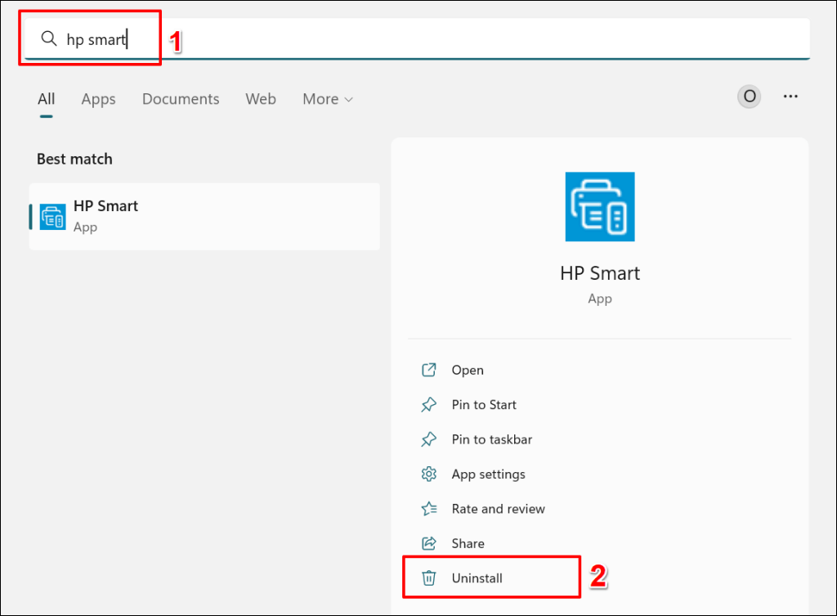Viewport: 837px width, 616px height.
Task: Switch to the All tab
Action: pyautogui.click(x=47, y=99)
